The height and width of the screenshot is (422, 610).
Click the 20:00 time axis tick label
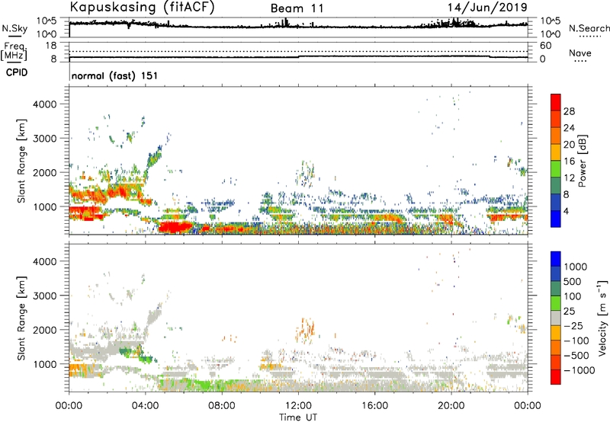point(451,406)
